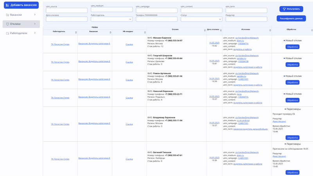Focus the utm_source filter input field
313x176 pixels.
(x=67, y=11)
